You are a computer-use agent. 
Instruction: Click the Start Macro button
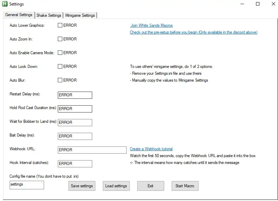click(185, 186)
